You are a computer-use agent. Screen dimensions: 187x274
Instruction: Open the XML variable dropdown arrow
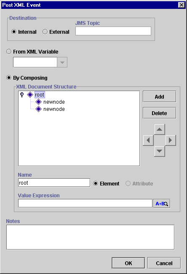(62, 62)
